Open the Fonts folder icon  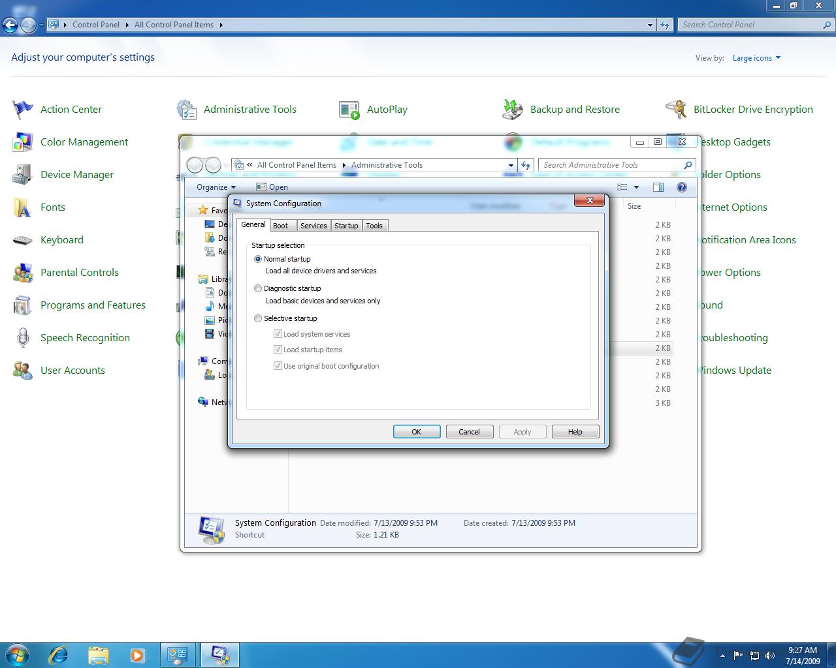coord(23,207)
